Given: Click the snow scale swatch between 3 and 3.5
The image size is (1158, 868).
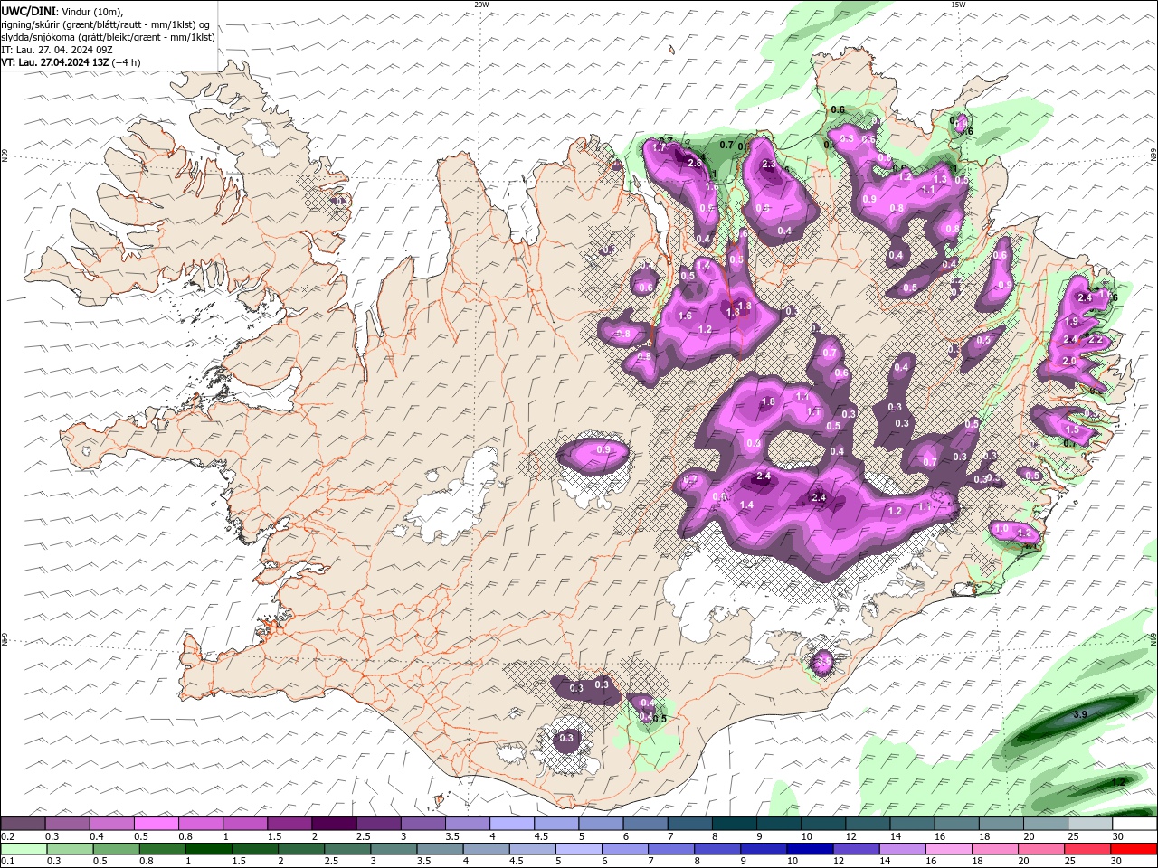Looking at the screenshot, I should 422,824.
